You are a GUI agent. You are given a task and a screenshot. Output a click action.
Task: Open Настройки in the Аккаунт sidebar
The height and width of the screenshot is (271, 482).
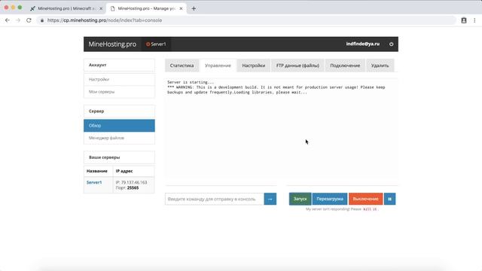pos(119,80)
